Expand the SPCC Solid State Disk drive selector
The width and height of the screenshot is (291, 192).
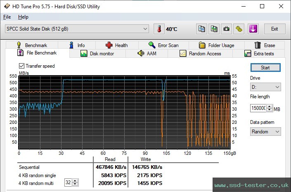(77, 29)
